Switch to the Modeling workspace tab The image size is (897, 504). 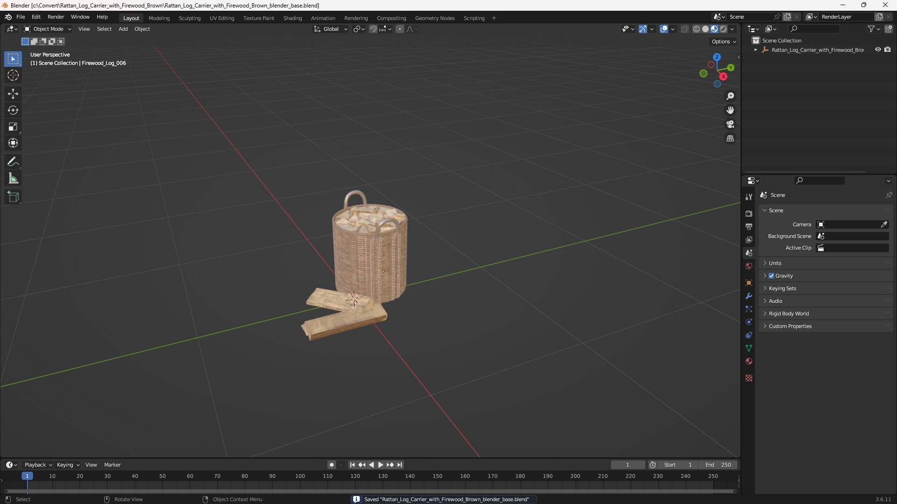[159, 18]
